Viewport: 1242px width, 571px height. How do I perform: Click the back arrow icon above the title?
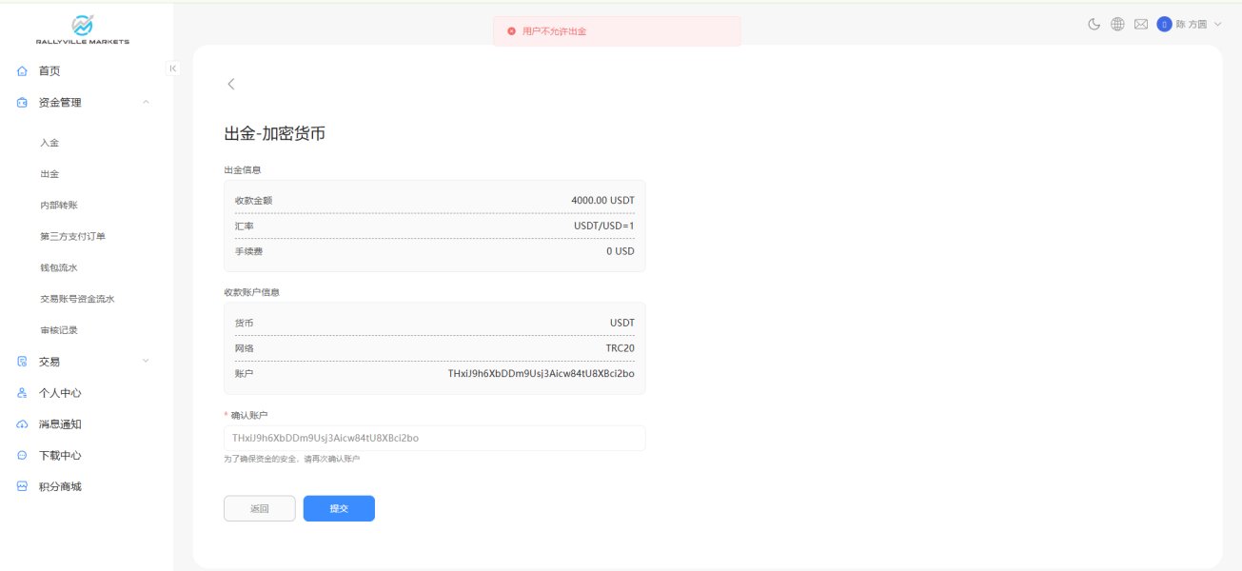231,84
